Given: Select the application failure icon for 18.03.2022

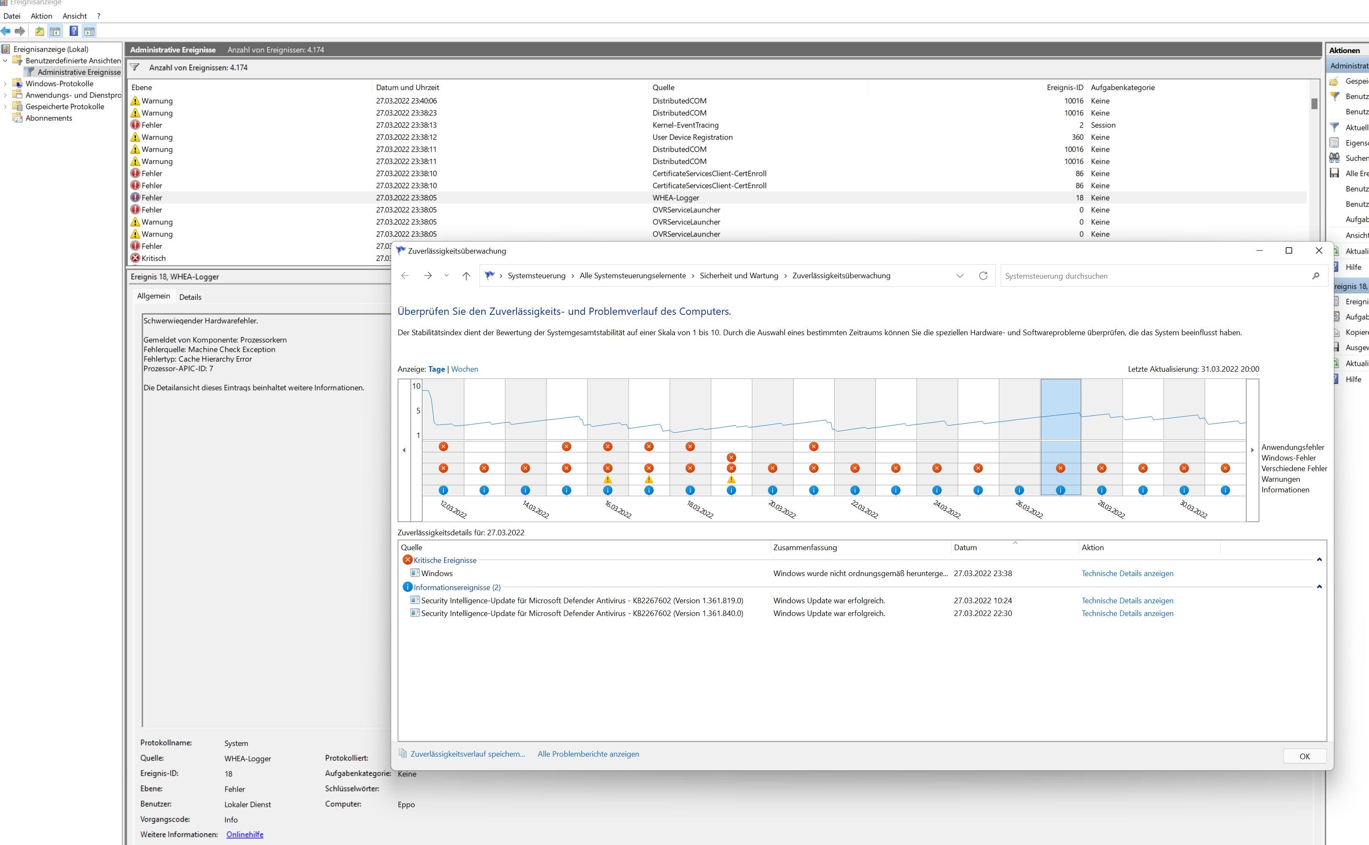Looking at the screenshot, I should click(x=690, y=447).
